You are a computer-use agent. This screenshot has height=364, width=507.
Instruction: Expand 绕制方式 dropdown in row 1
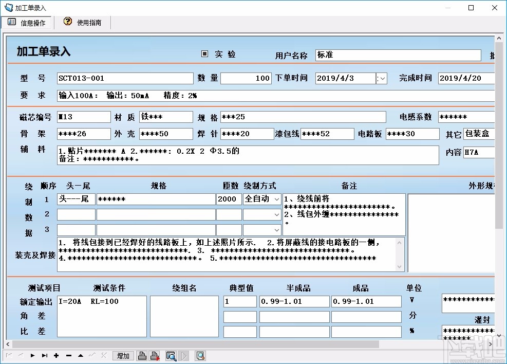tap(277, 199)
